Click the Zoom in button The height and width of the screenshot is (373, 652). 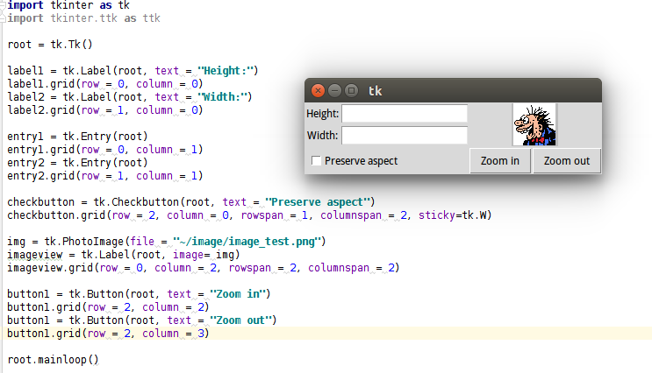pyautogui.click(x=500, y=160)
